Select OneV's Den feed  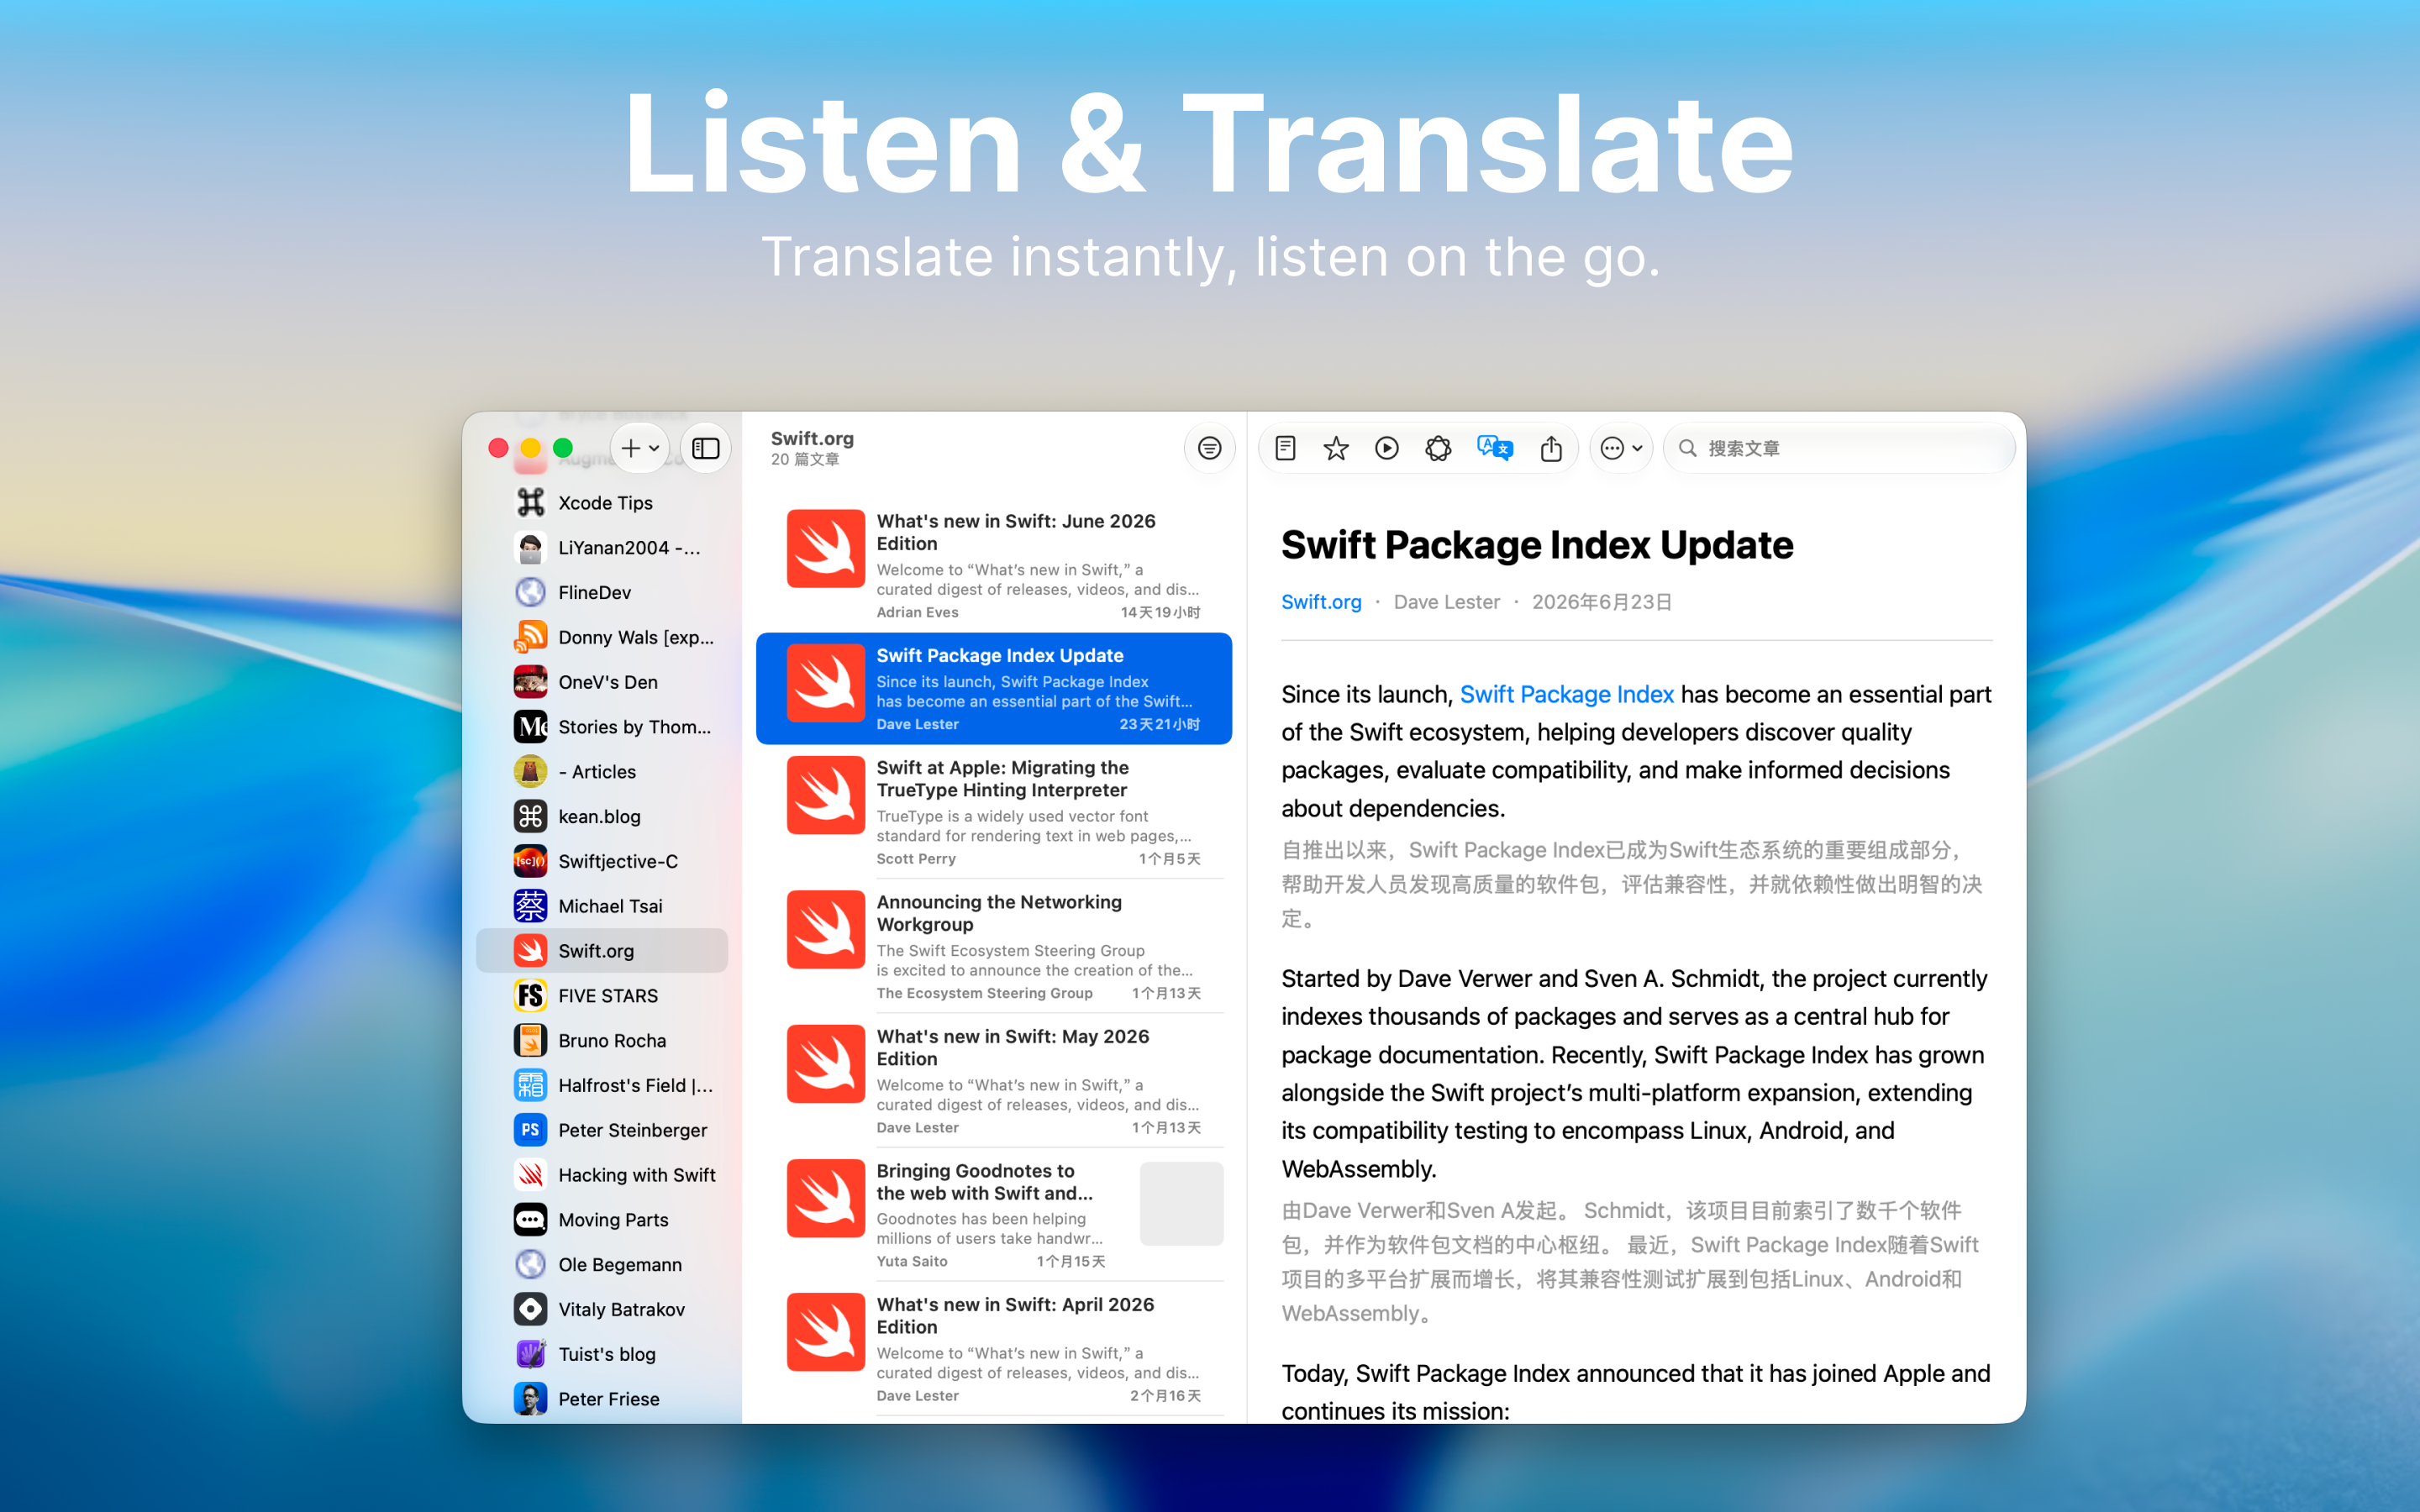[603, 682]
